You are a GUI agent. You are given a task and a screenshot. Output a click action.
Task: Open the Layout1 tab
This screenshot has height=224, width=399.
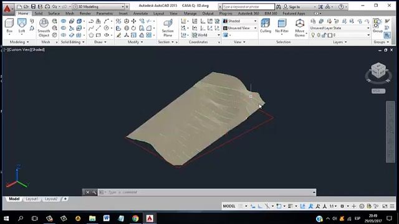click(32, 199)
